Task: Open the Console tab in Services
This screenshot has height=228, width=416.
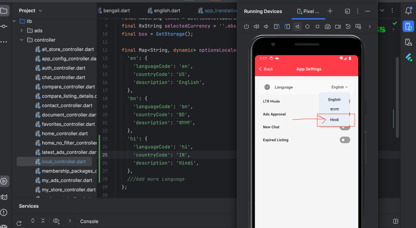Action: (89, 222)
